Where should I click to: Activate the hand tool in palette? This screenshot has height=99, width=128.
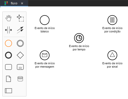(8, 18)
